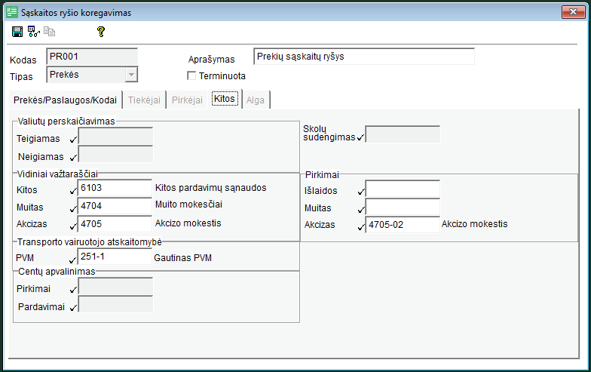Click the Aprašymas description text field

click(x=363, y=57)
